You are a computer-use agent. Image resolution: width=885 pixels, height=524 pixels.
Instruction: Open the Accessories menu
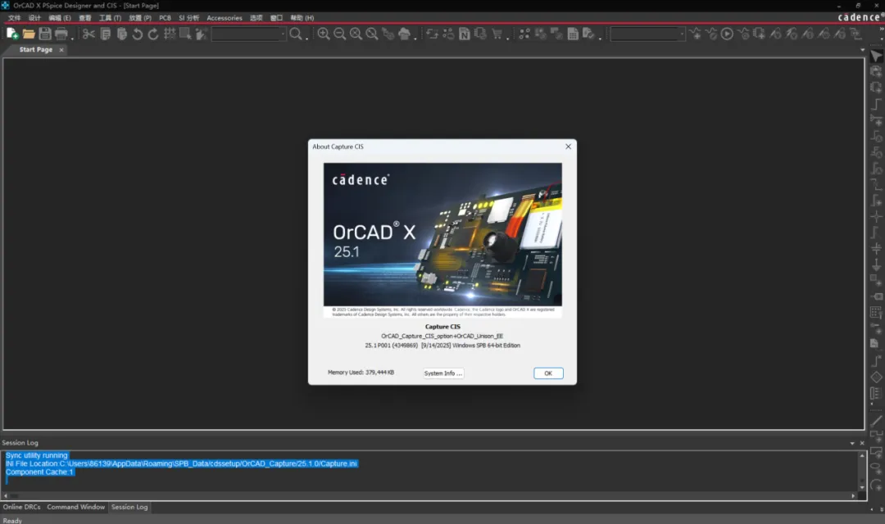[224, 18]
